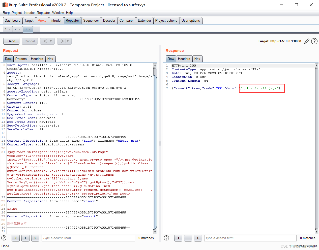
Task: Click the plus button in response search bar
Action: click(188, 238)
